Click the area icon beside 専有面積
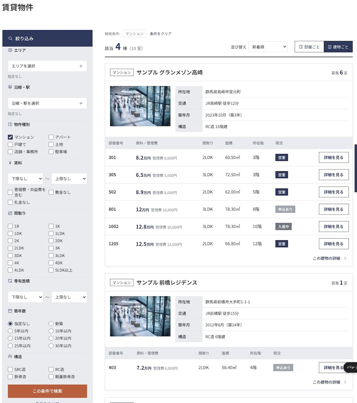Screen dimensions: 357x403 (x=10, y=281)
